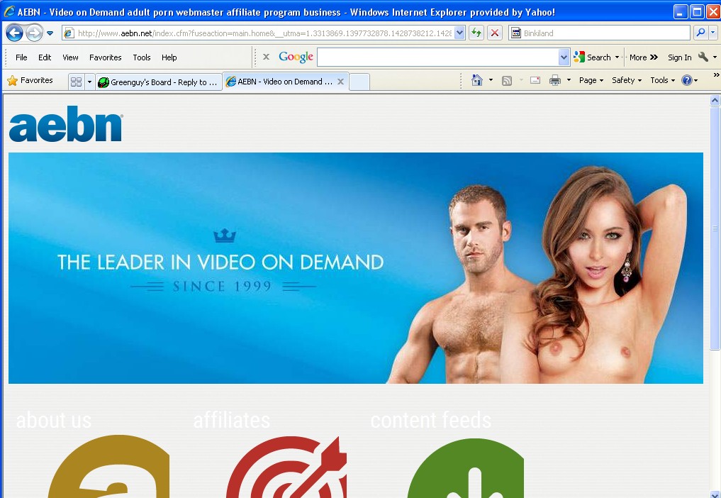Open the View menu
The height and width of the screenshot is (498, 721).
pos(70,57)
